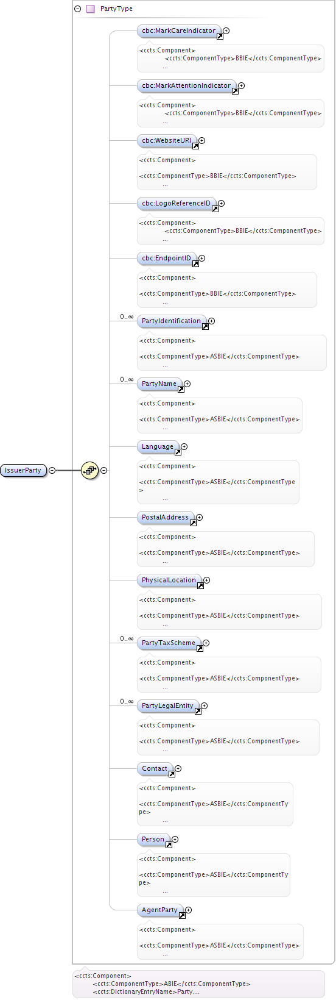336x1000 pixels.
Task: Click the PartyType square icon
Action: coord(90,9)
